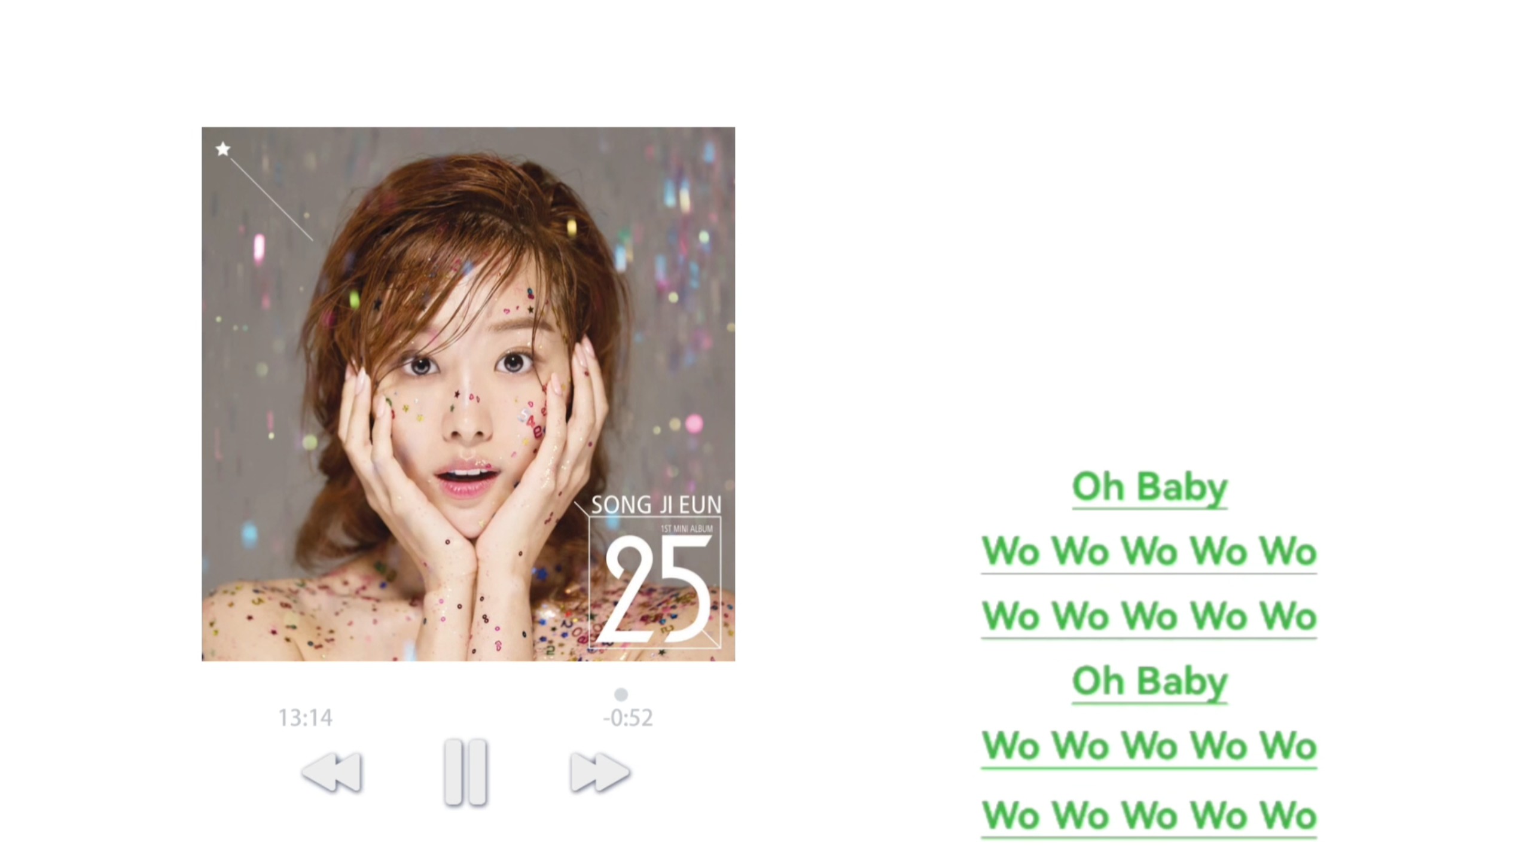Click the diagonal line below the star
The height and width of the screenshot is (861, 1531).
click(272, 200)
